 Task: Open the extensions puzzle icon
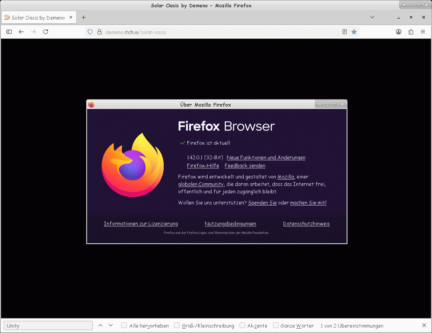click(411, 32)
